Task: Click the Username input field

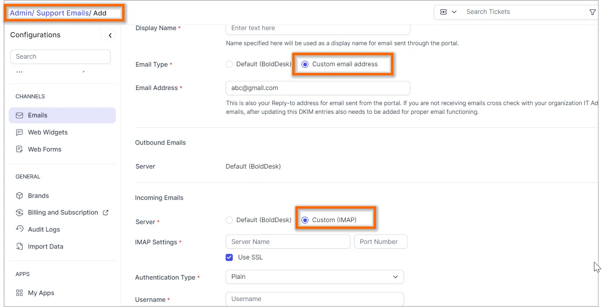Action: tap(315, 299)
